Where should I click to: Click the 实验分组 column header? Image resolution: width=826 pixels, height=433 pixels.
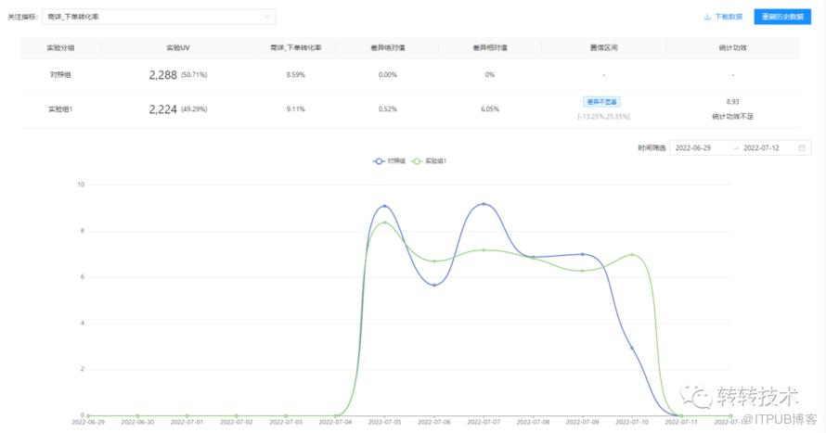[60, 48]
